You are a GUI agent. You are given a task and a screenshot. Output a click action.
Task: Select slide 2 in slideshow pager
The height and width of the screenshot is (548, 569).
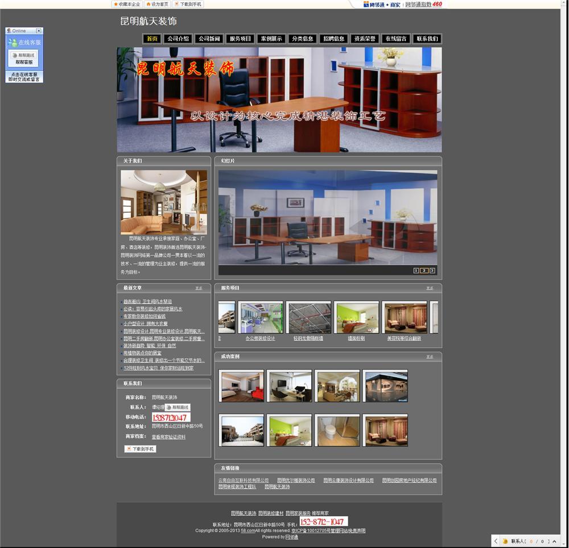[424, 271]
